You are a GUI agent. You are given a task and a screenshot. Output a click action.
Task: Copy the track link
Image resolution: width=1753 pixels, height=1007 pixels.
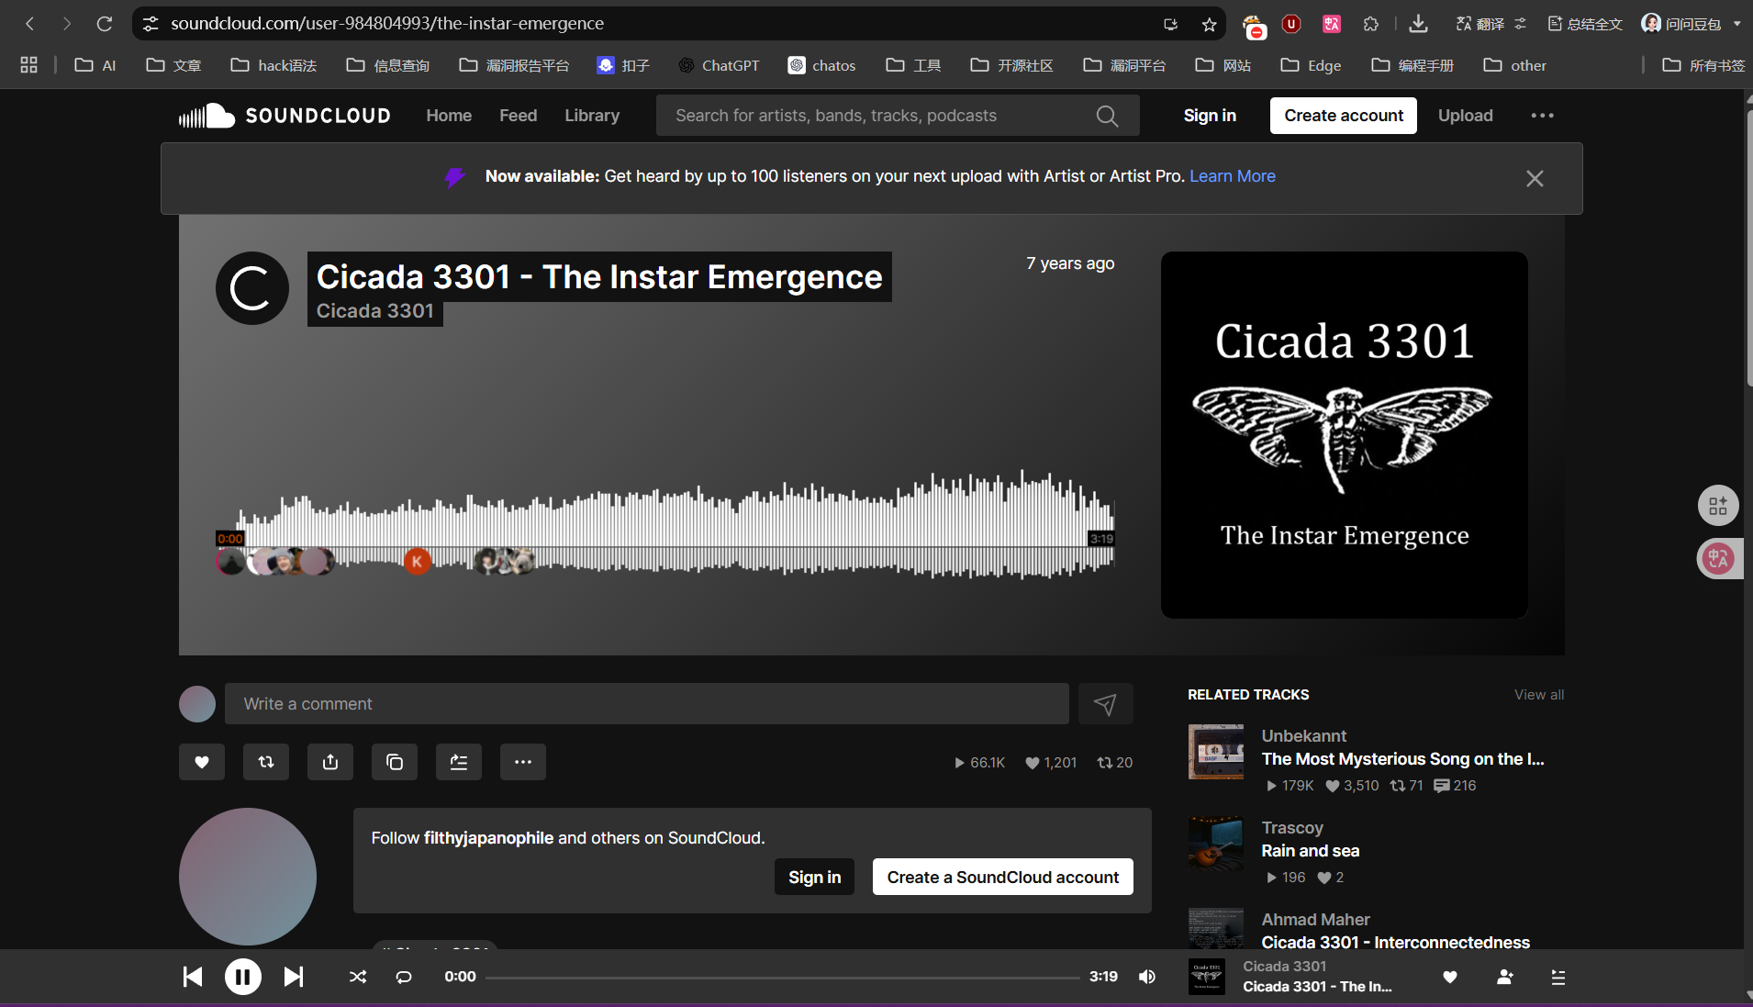395,762
